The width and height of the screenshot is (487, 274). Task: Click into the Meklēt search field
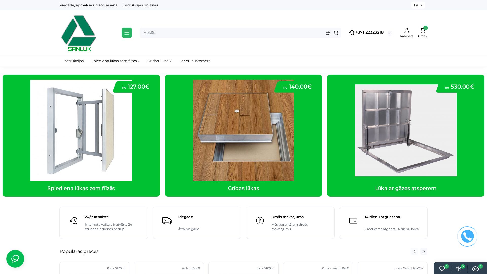pyautogui.click(x=228, y=33)
